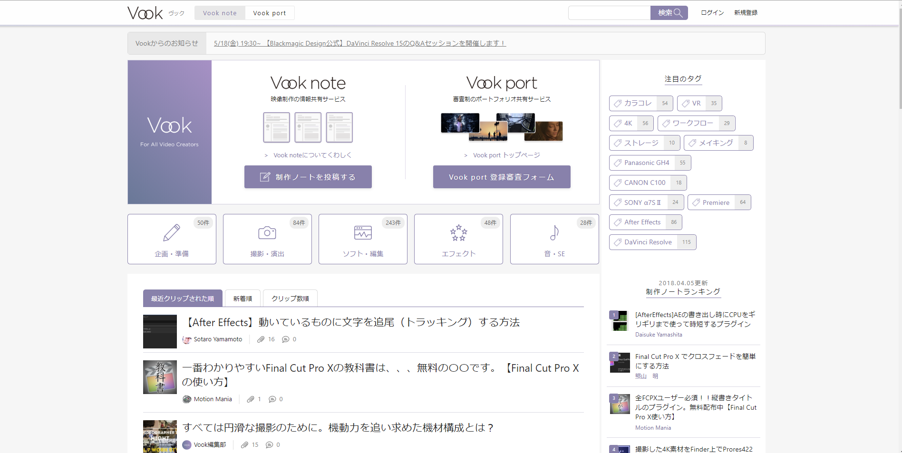Click the 制作ノートを投稿する button
902x453 pixels.
pyautogui.click(x=308, y=177)
